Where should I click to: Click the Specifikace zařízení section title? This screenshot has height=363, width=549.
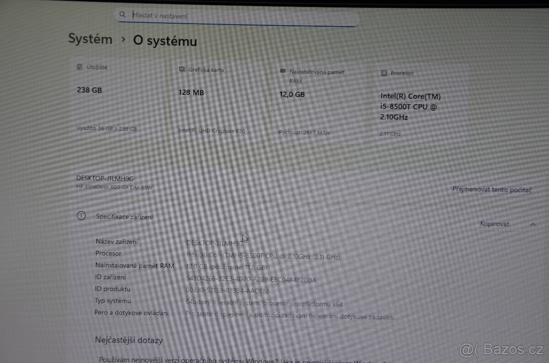coord(124,217)
